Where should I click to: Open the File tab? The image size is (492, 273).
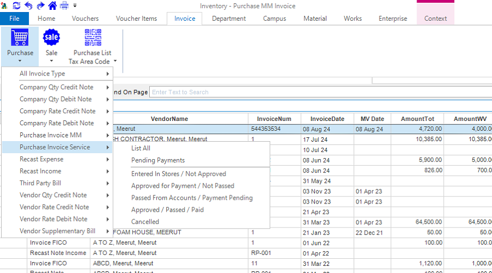(14, 19)
